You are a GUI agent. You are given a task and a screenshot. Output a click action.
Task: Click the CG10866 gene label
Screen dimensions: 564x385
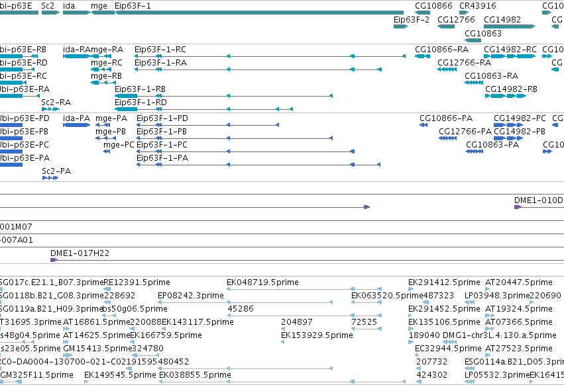tap(433, 6)
